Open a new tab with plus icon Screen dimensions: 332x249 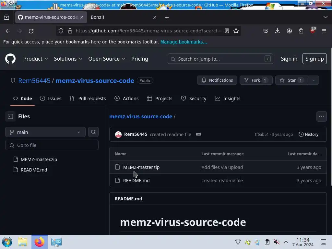point(167,18)
